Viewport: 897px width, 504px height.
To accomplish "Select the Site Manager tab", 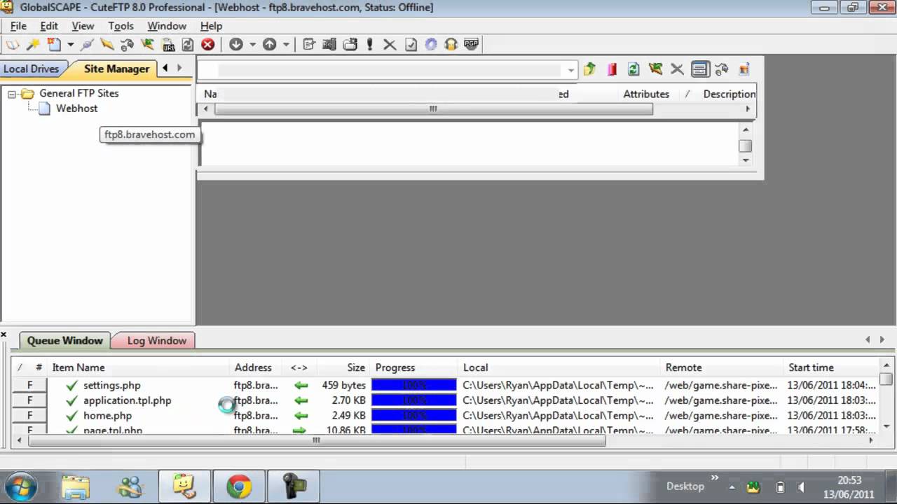I will pyautogui.click(x=116, y=69).
